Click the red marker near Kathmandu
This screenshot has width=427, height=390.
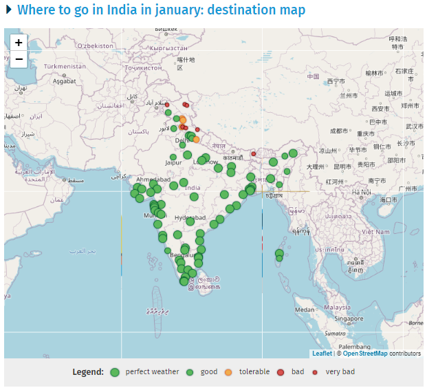point(253,154)
